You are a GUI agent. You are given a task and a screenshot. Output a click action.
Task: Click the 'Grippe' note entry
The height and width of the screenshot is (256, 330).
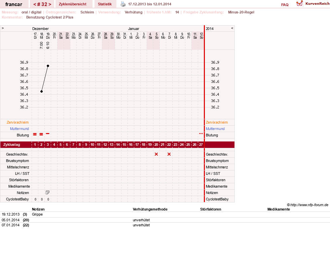pyautogui.click(x=37, y=214)
